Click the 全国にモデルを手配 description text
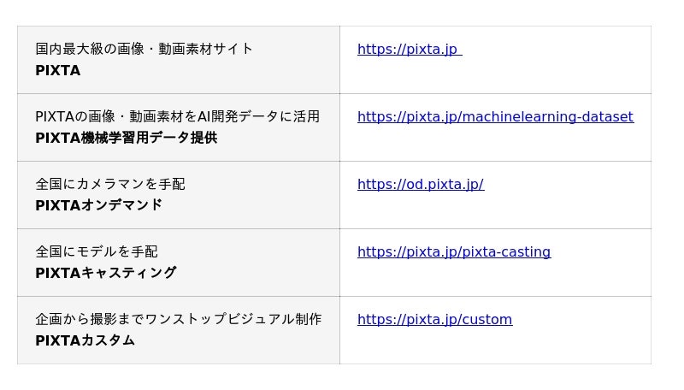This screenshot has width=684, height=390. [x=96, y=251]
